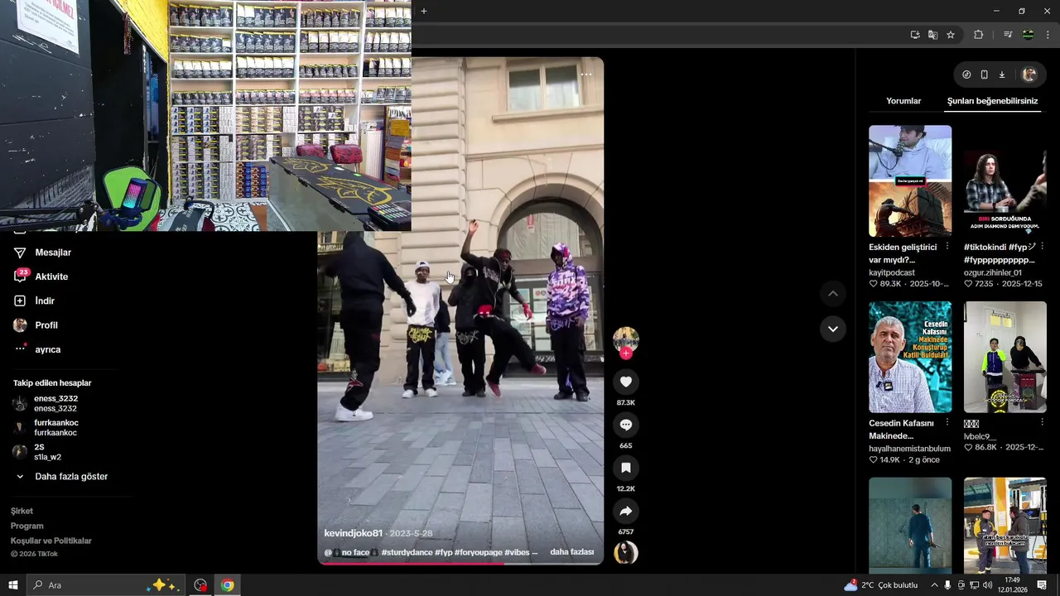Expand caption with 'daha fazlası'
This screenshot has height=596, width=1060.
[572, 552]
